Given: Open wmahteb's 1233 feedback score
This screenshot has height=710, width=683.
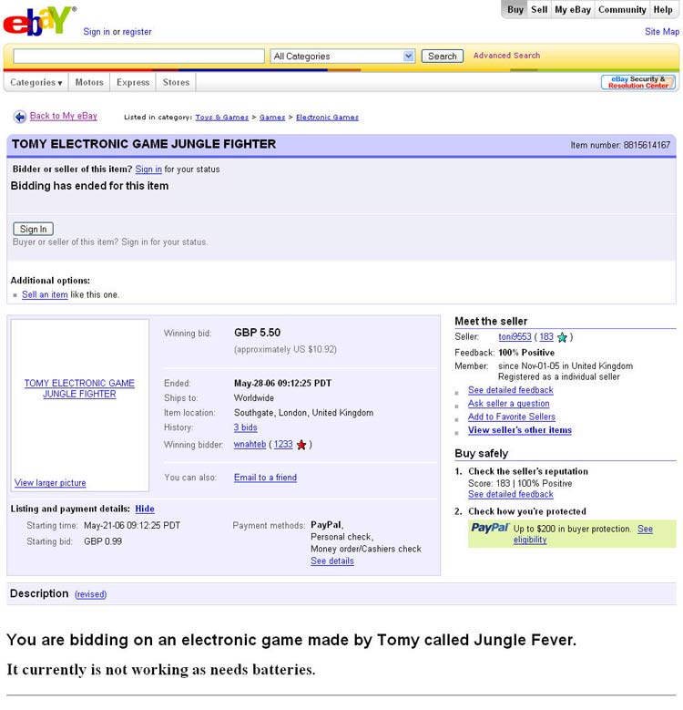Looking at the screenshot, I should [283, 445].
